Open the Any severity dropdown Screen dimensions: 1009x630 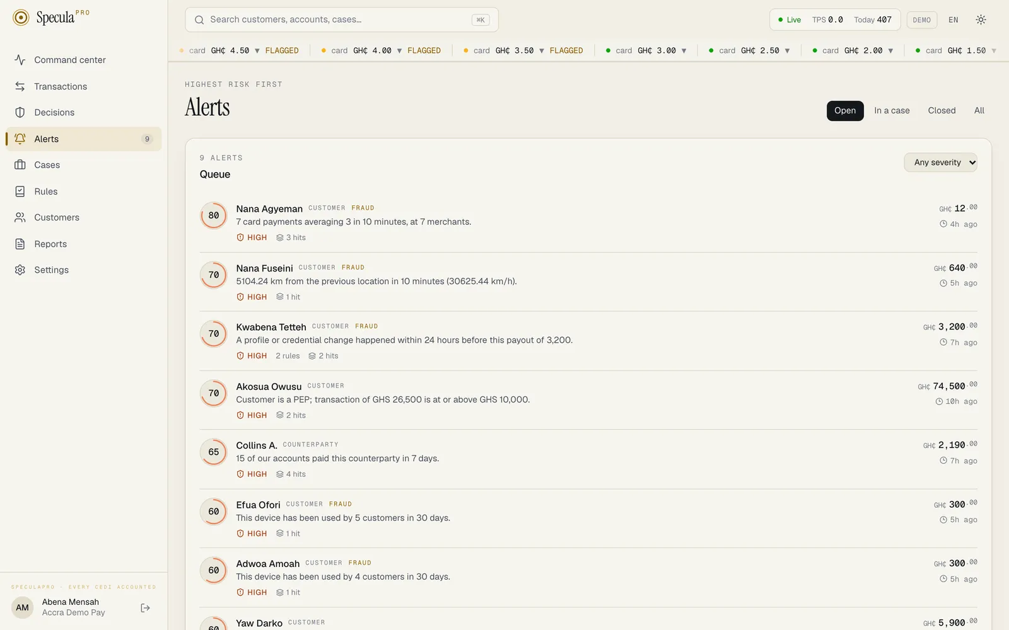(941, 163)
